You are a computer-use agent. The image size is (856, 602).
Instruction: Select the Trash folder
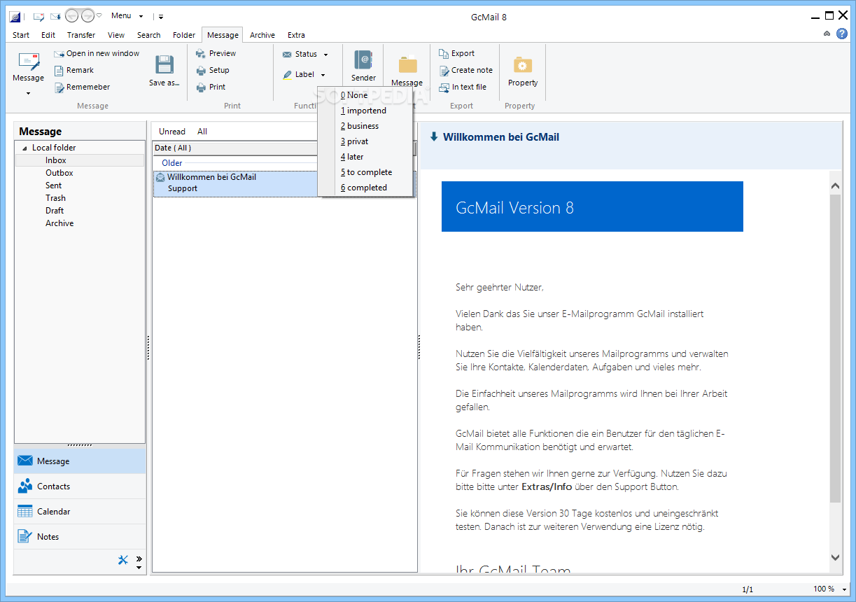coord(55,198)
